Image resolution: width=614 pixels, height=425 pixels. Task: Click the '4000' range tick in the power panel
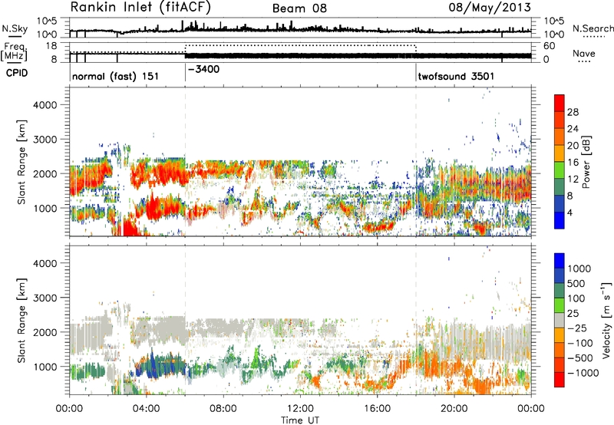[x=45, y=105]
